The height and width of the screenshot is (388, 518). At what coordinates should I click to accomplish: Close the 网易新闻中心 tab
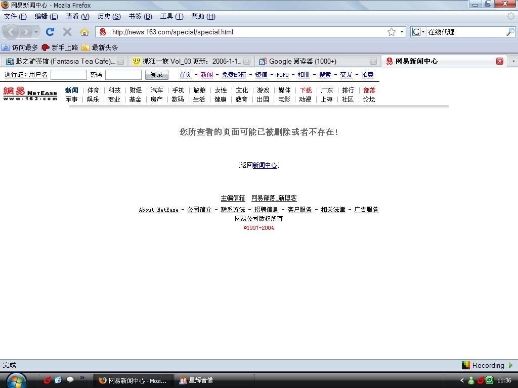pos(500,61)
